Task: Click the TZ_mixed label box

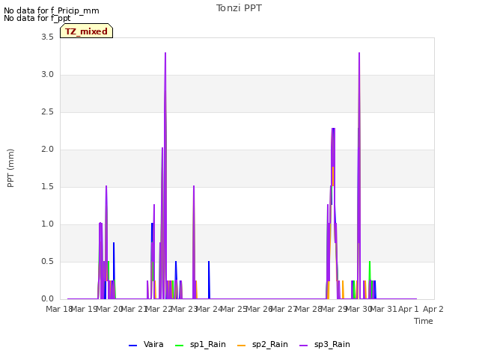Action: coord(87,31)
